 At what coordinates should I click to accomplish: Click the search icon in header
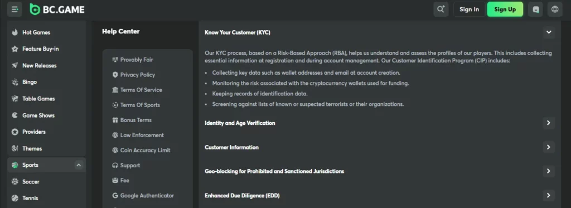tap(441, 9)
